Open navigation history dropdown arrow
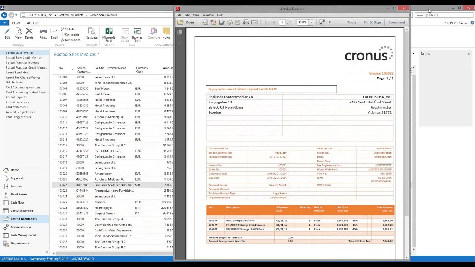 (x=16, y=15)
